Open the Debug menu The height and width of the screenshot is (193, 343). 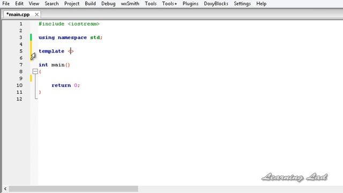tap(108, 4)
